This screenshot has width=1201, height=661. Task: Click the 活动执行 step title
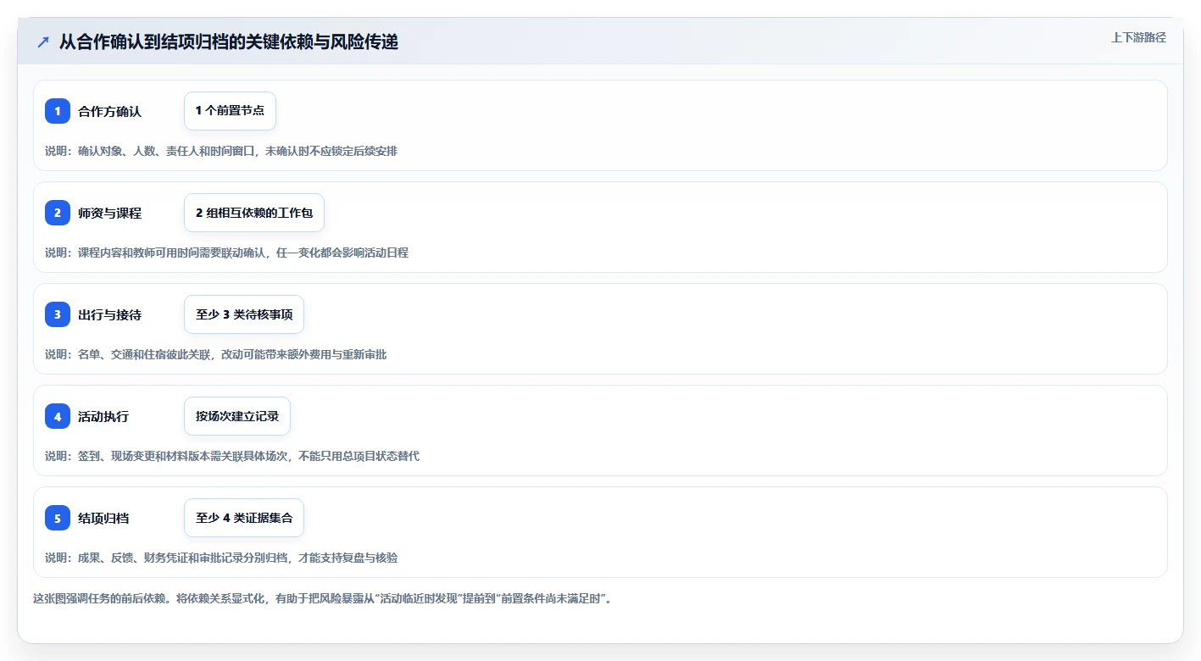103,416
